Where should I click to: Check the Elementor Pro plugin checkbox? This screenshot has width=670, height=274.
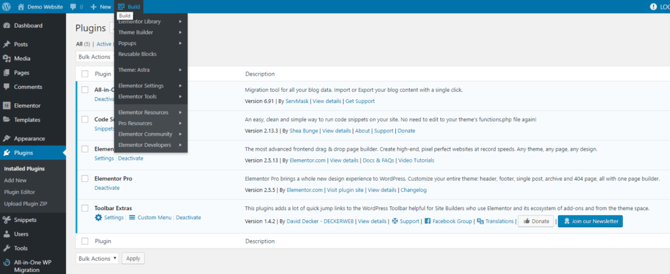coord(85,179)
